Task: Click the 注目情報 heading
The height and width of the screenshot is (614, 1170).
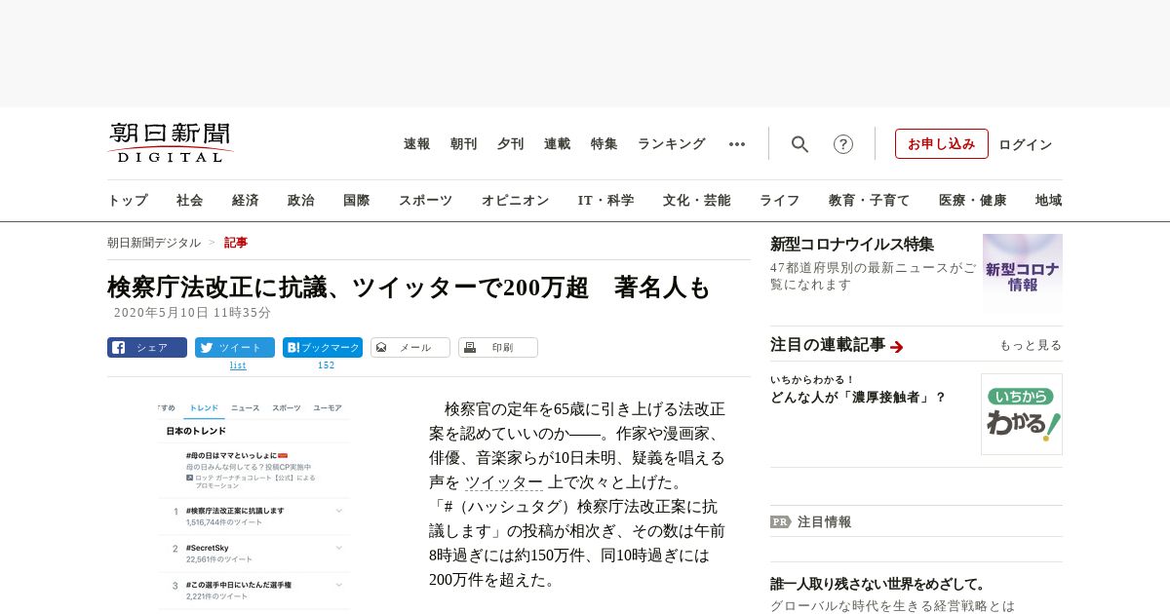Action: pyautogui.click(x=825, y=521)
